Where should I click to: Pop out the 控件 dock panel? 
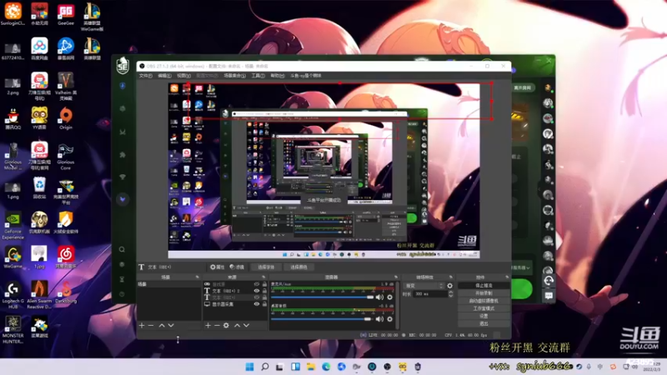tap(507, 277)
